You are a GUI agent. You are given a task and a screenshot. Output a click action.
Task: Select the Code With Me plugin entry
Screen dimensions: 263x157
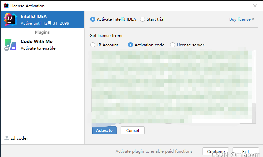42,45
